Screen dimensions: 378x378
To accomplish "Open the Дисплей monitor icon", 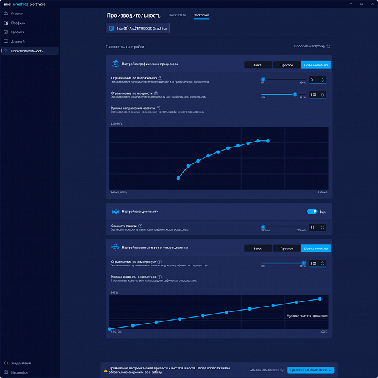I will point(6,42).
